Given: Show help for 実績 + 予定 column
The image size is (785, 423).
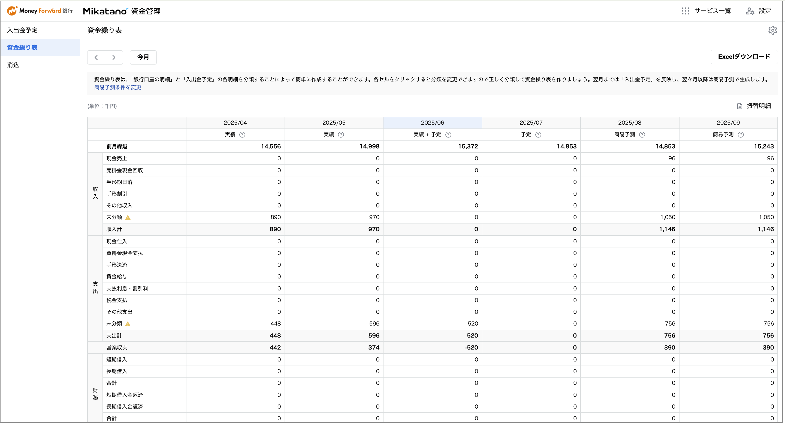Looking at the screenshot, I should click(x=448, y=135).
